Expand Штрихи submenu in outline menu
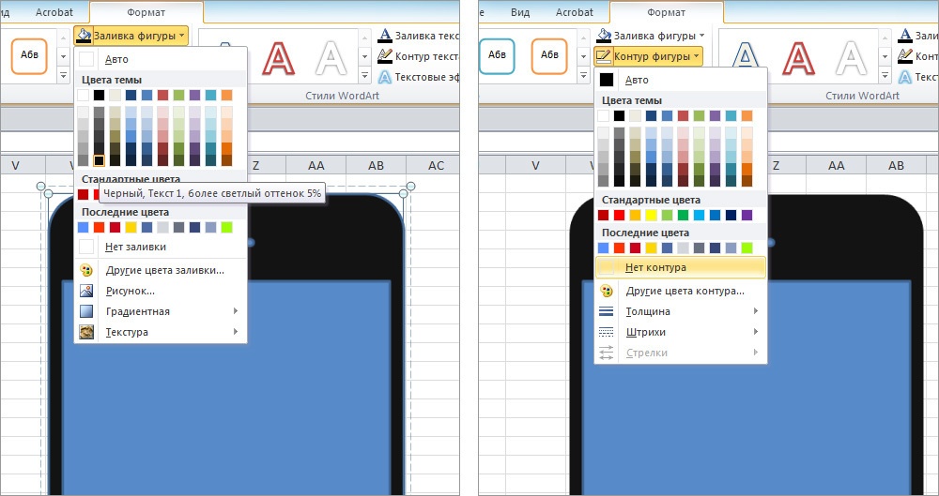 click(x=681, y=332)
